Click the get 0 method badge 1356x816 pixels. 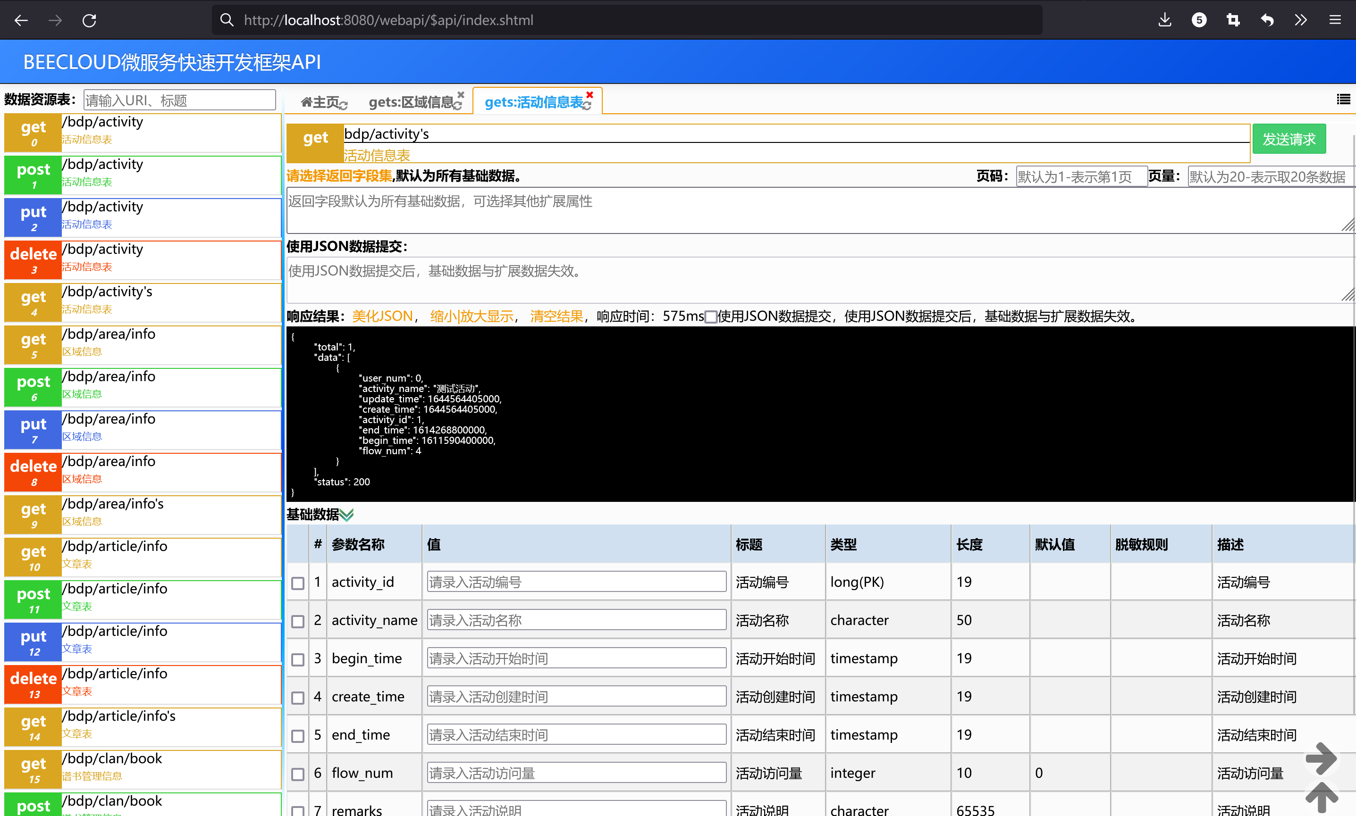click(33, 133)
